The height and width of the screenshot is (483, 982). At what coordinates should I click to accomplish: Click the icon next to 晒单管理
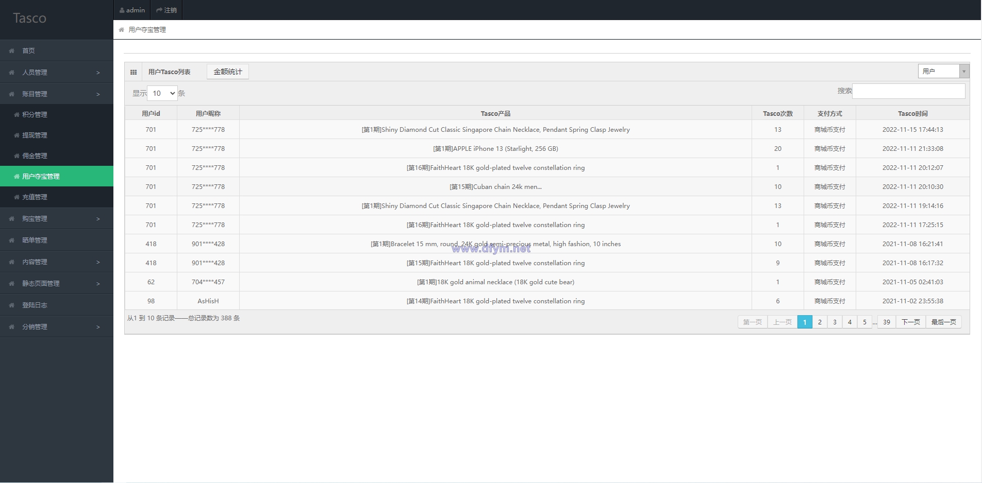click(11, 240)
